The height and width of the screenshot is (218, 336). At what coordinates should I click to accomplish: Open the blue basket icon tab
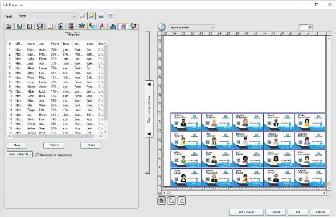point(81,27)
